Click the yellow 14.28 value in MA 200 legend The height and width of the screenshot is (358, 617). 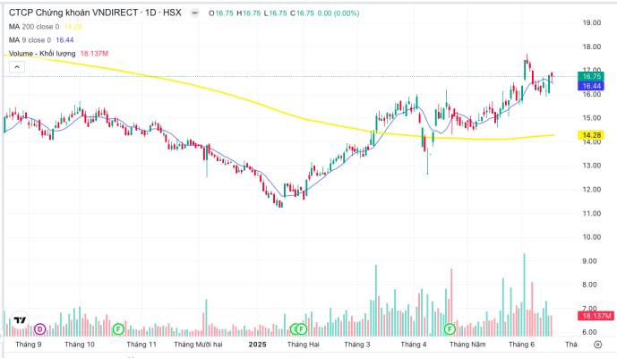[x=73, y=27]
